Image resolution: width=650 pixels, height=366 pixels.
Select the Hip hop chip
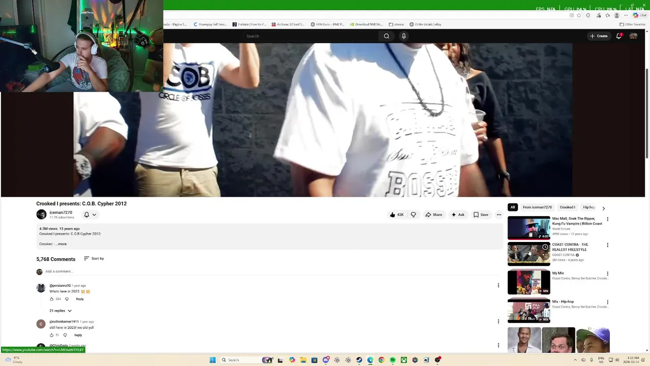pos(589,207)
